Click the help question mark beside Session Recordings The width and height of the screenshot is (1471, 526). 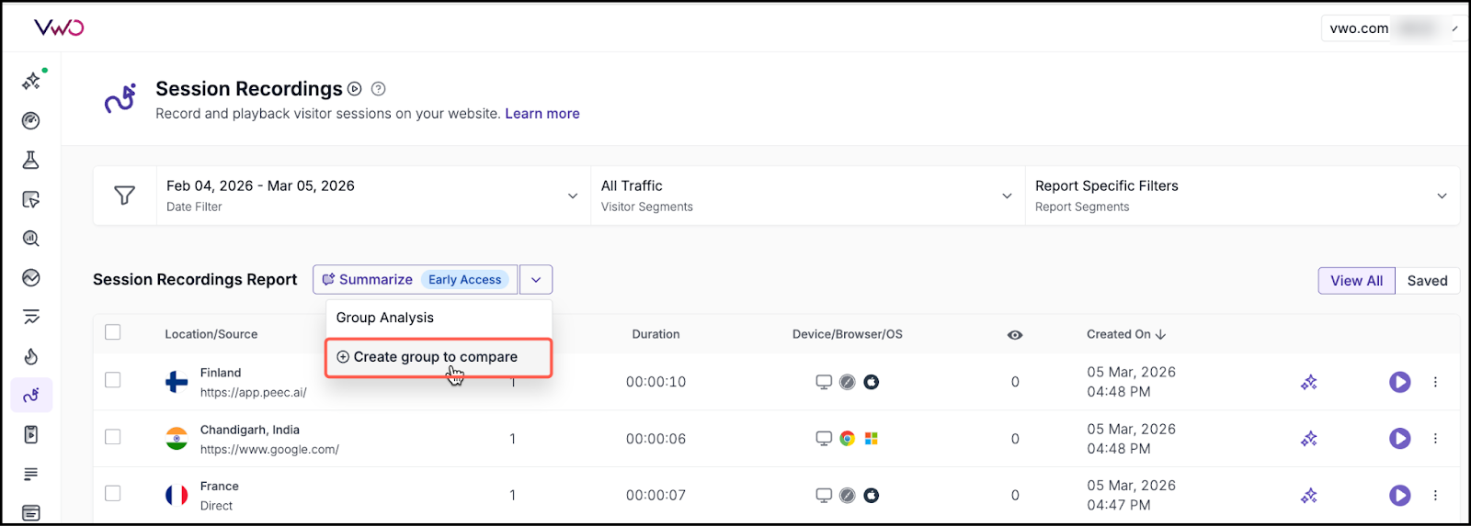378,89
